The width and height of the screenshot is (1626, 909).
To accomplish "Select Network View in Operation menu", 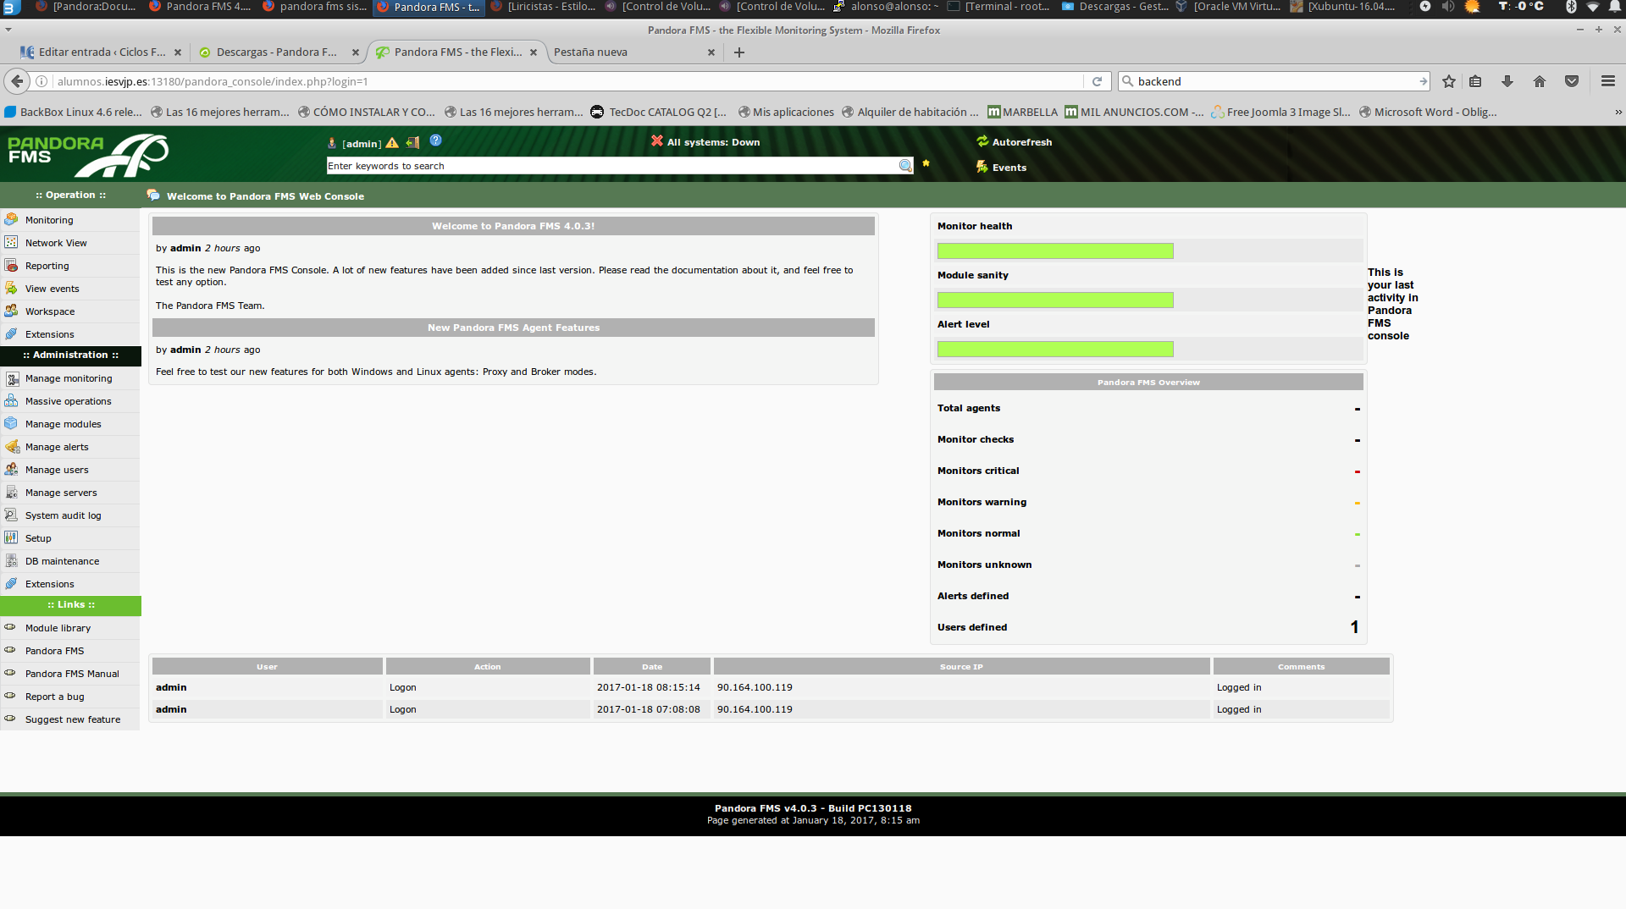I will (56, 243).
